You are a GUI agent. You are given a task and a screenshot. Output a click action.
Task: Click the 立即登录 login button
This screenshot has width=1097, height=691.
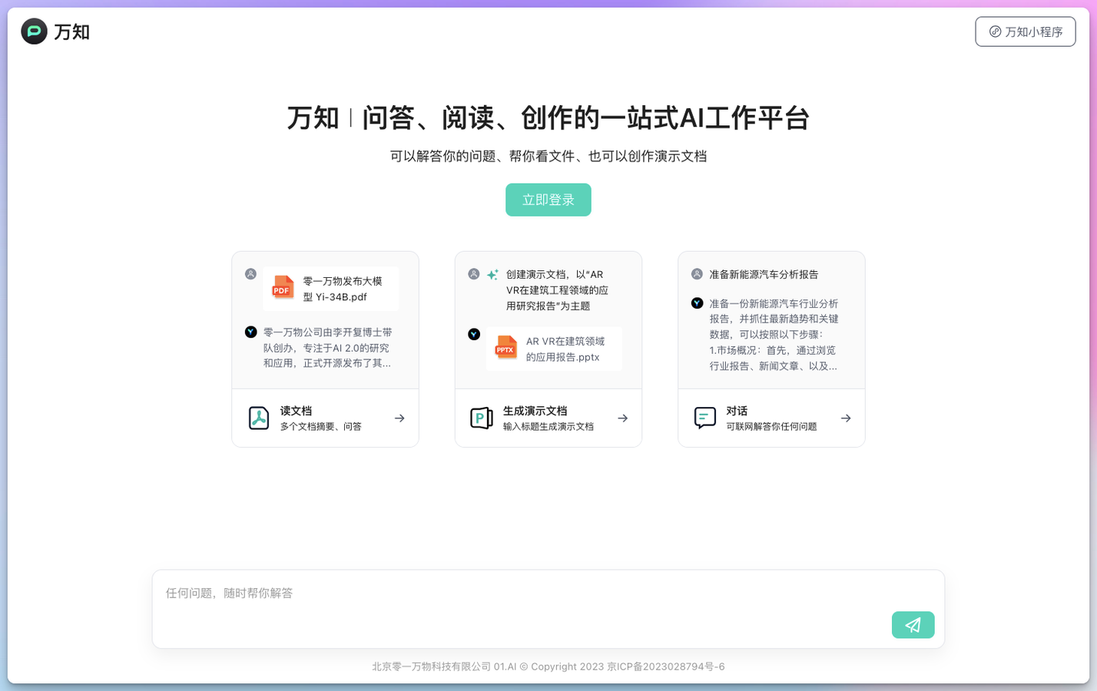[548, 200]
